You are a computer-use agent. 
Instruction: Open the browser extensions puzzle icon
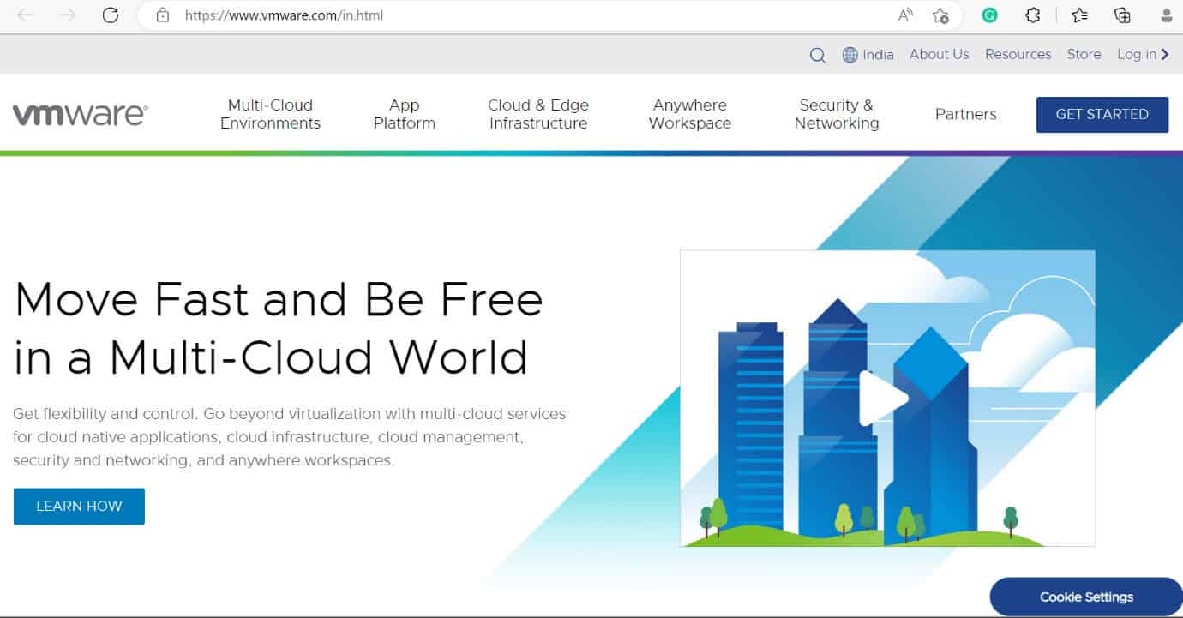1033,15
